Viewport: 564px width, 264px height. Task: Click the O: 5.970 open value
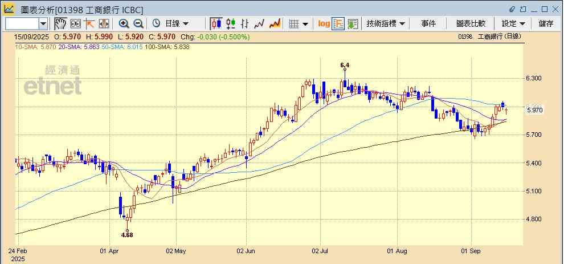point(67,36)
